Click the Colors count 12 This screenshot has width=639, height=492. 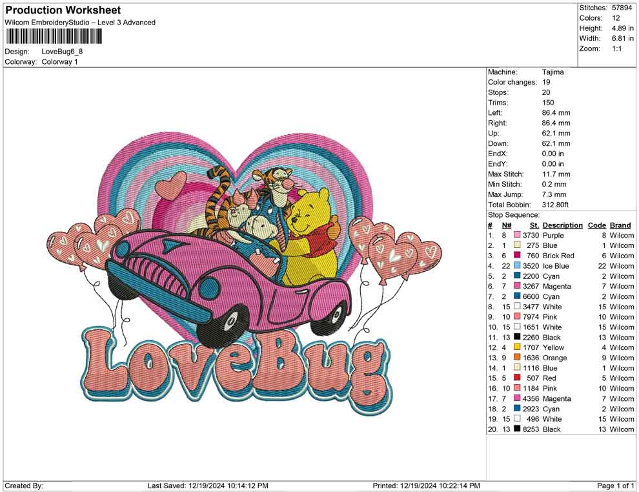[x=616, y=18]
